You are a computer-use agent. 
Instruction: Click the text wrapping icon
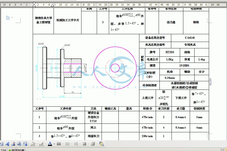point(25,144)
